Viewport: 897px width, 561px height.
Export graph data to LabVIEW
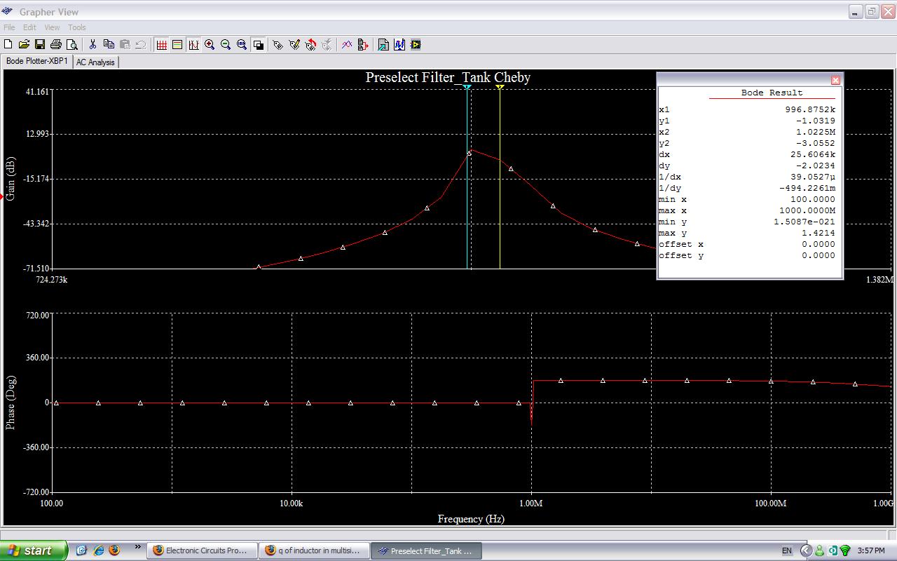coord(416,45)
